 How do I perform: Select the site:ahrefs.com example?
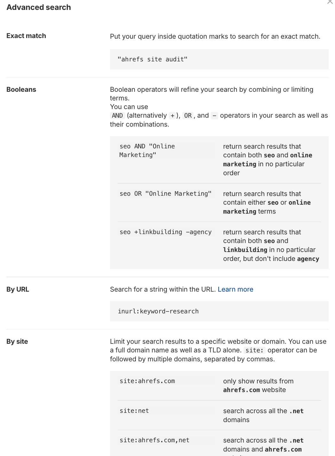tap(147, 381)
